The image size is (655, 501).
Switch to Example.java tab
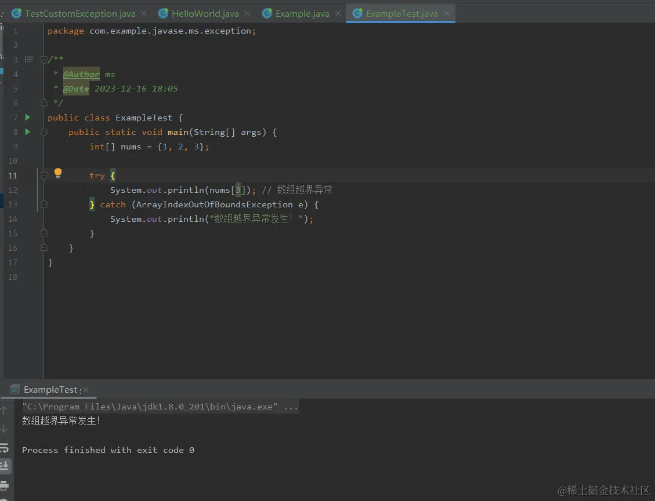pos(302,13)
